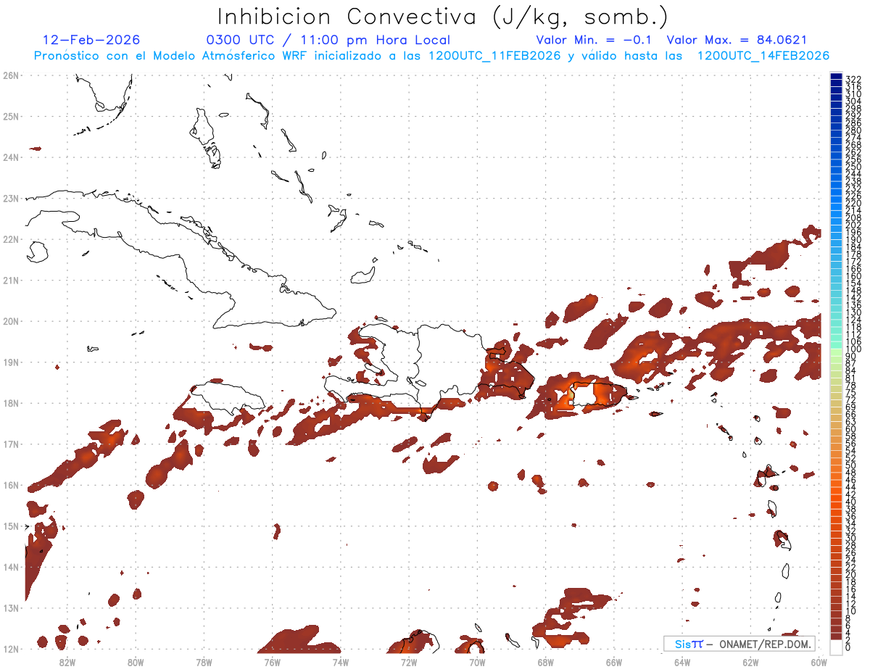Click the latitude label "18N"
This screenshot has height=672, width=870.
10,403
